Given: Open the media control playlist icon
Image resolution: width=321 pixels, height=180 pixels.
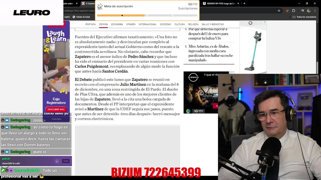Looking at the screenshot, I should click(x=303, y=11).
